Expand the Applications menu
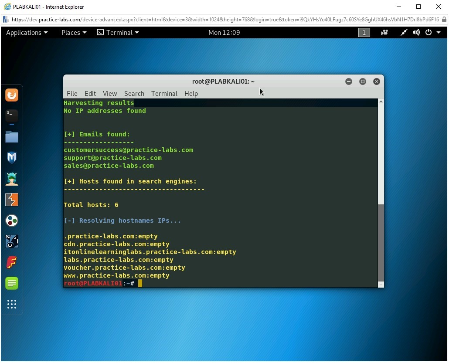Screen dimensions: 449x363 (27, 32)
